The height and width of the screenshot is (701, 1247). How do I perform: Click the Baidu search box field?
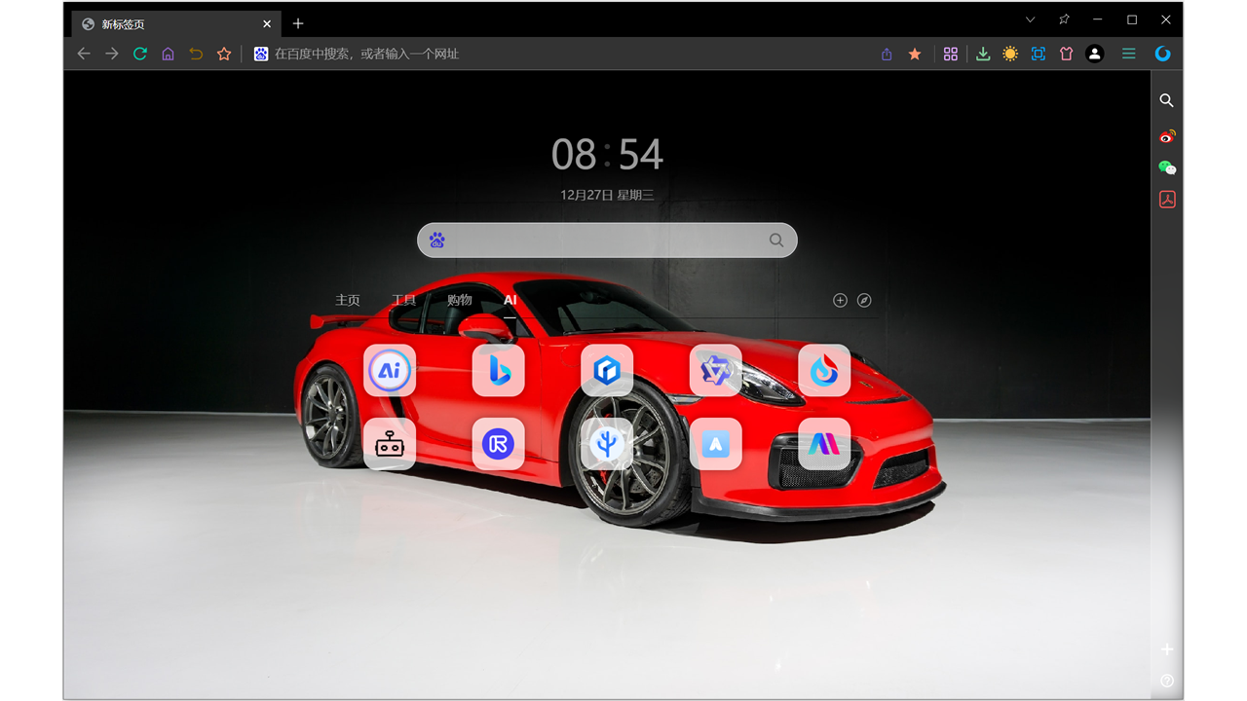pyautogui.click(x=604, y=240)
